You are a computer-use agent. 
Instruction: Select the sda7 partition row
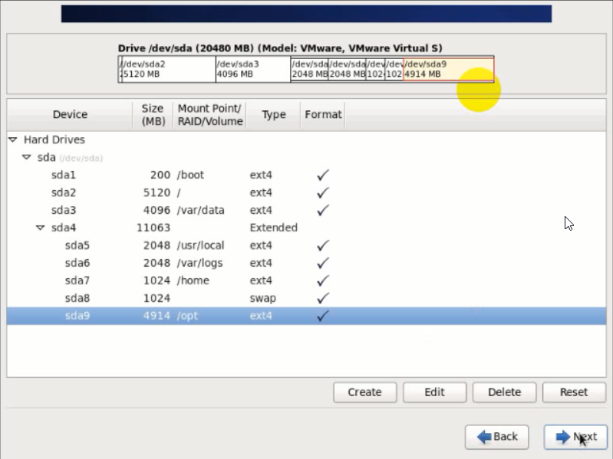click(x=307, y=280)
